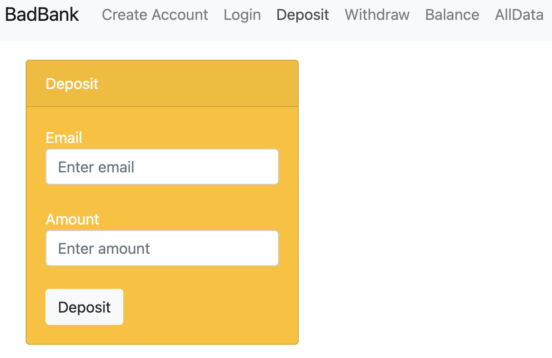The height and width of the screenshot is (358, 552).
Task: View all data with AllData link
Action: pos(519,15)
